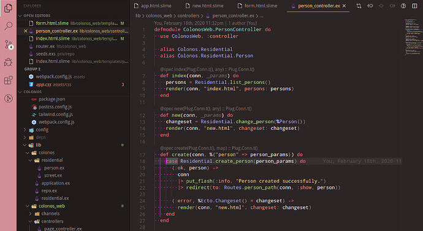Viewport: 423px width, 231px height.
Task: Open the Git history icon in activity bar
Action: click(8, 99)
